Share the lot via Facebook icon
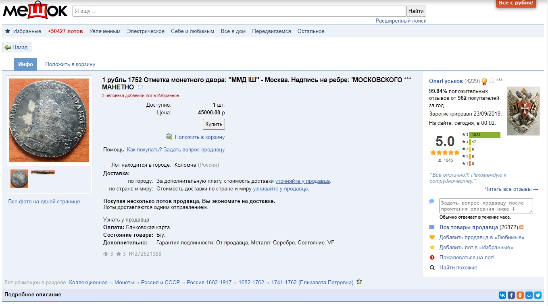This screenshot has height=306, width=548. (x=511, y=295)
